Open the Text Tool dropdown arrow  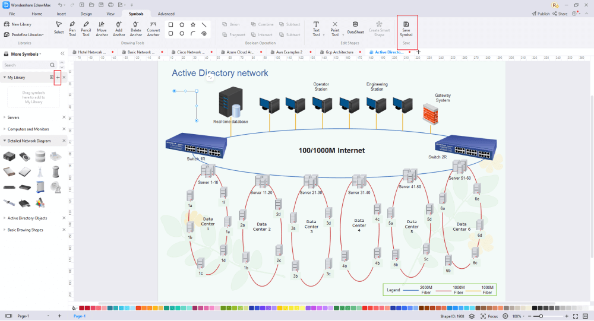click(324, 35)
